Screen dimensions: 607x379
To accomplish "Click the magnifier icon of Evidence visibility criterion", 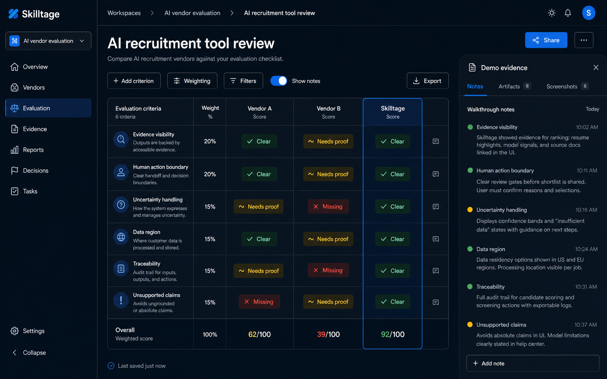I will click(x=121, y=139).
